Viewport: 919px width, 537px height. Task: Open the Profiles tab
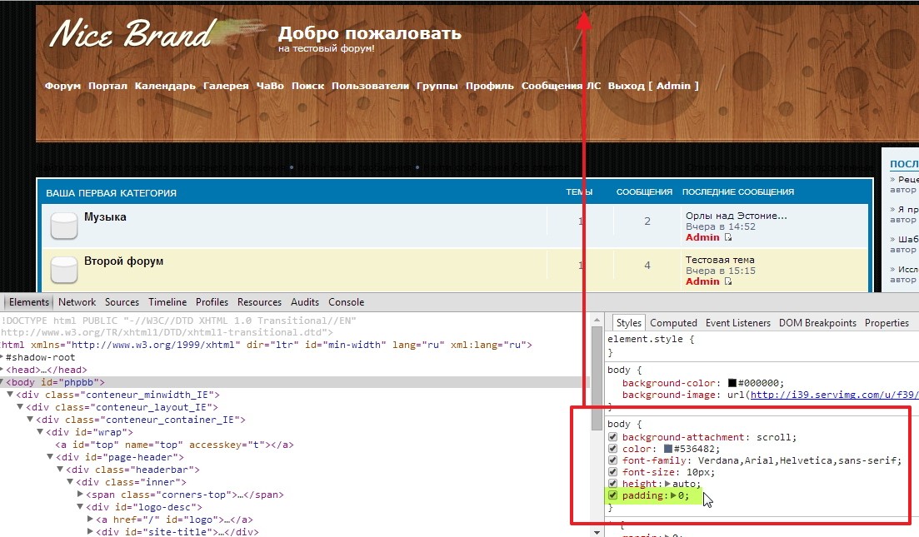coord(212,302)
